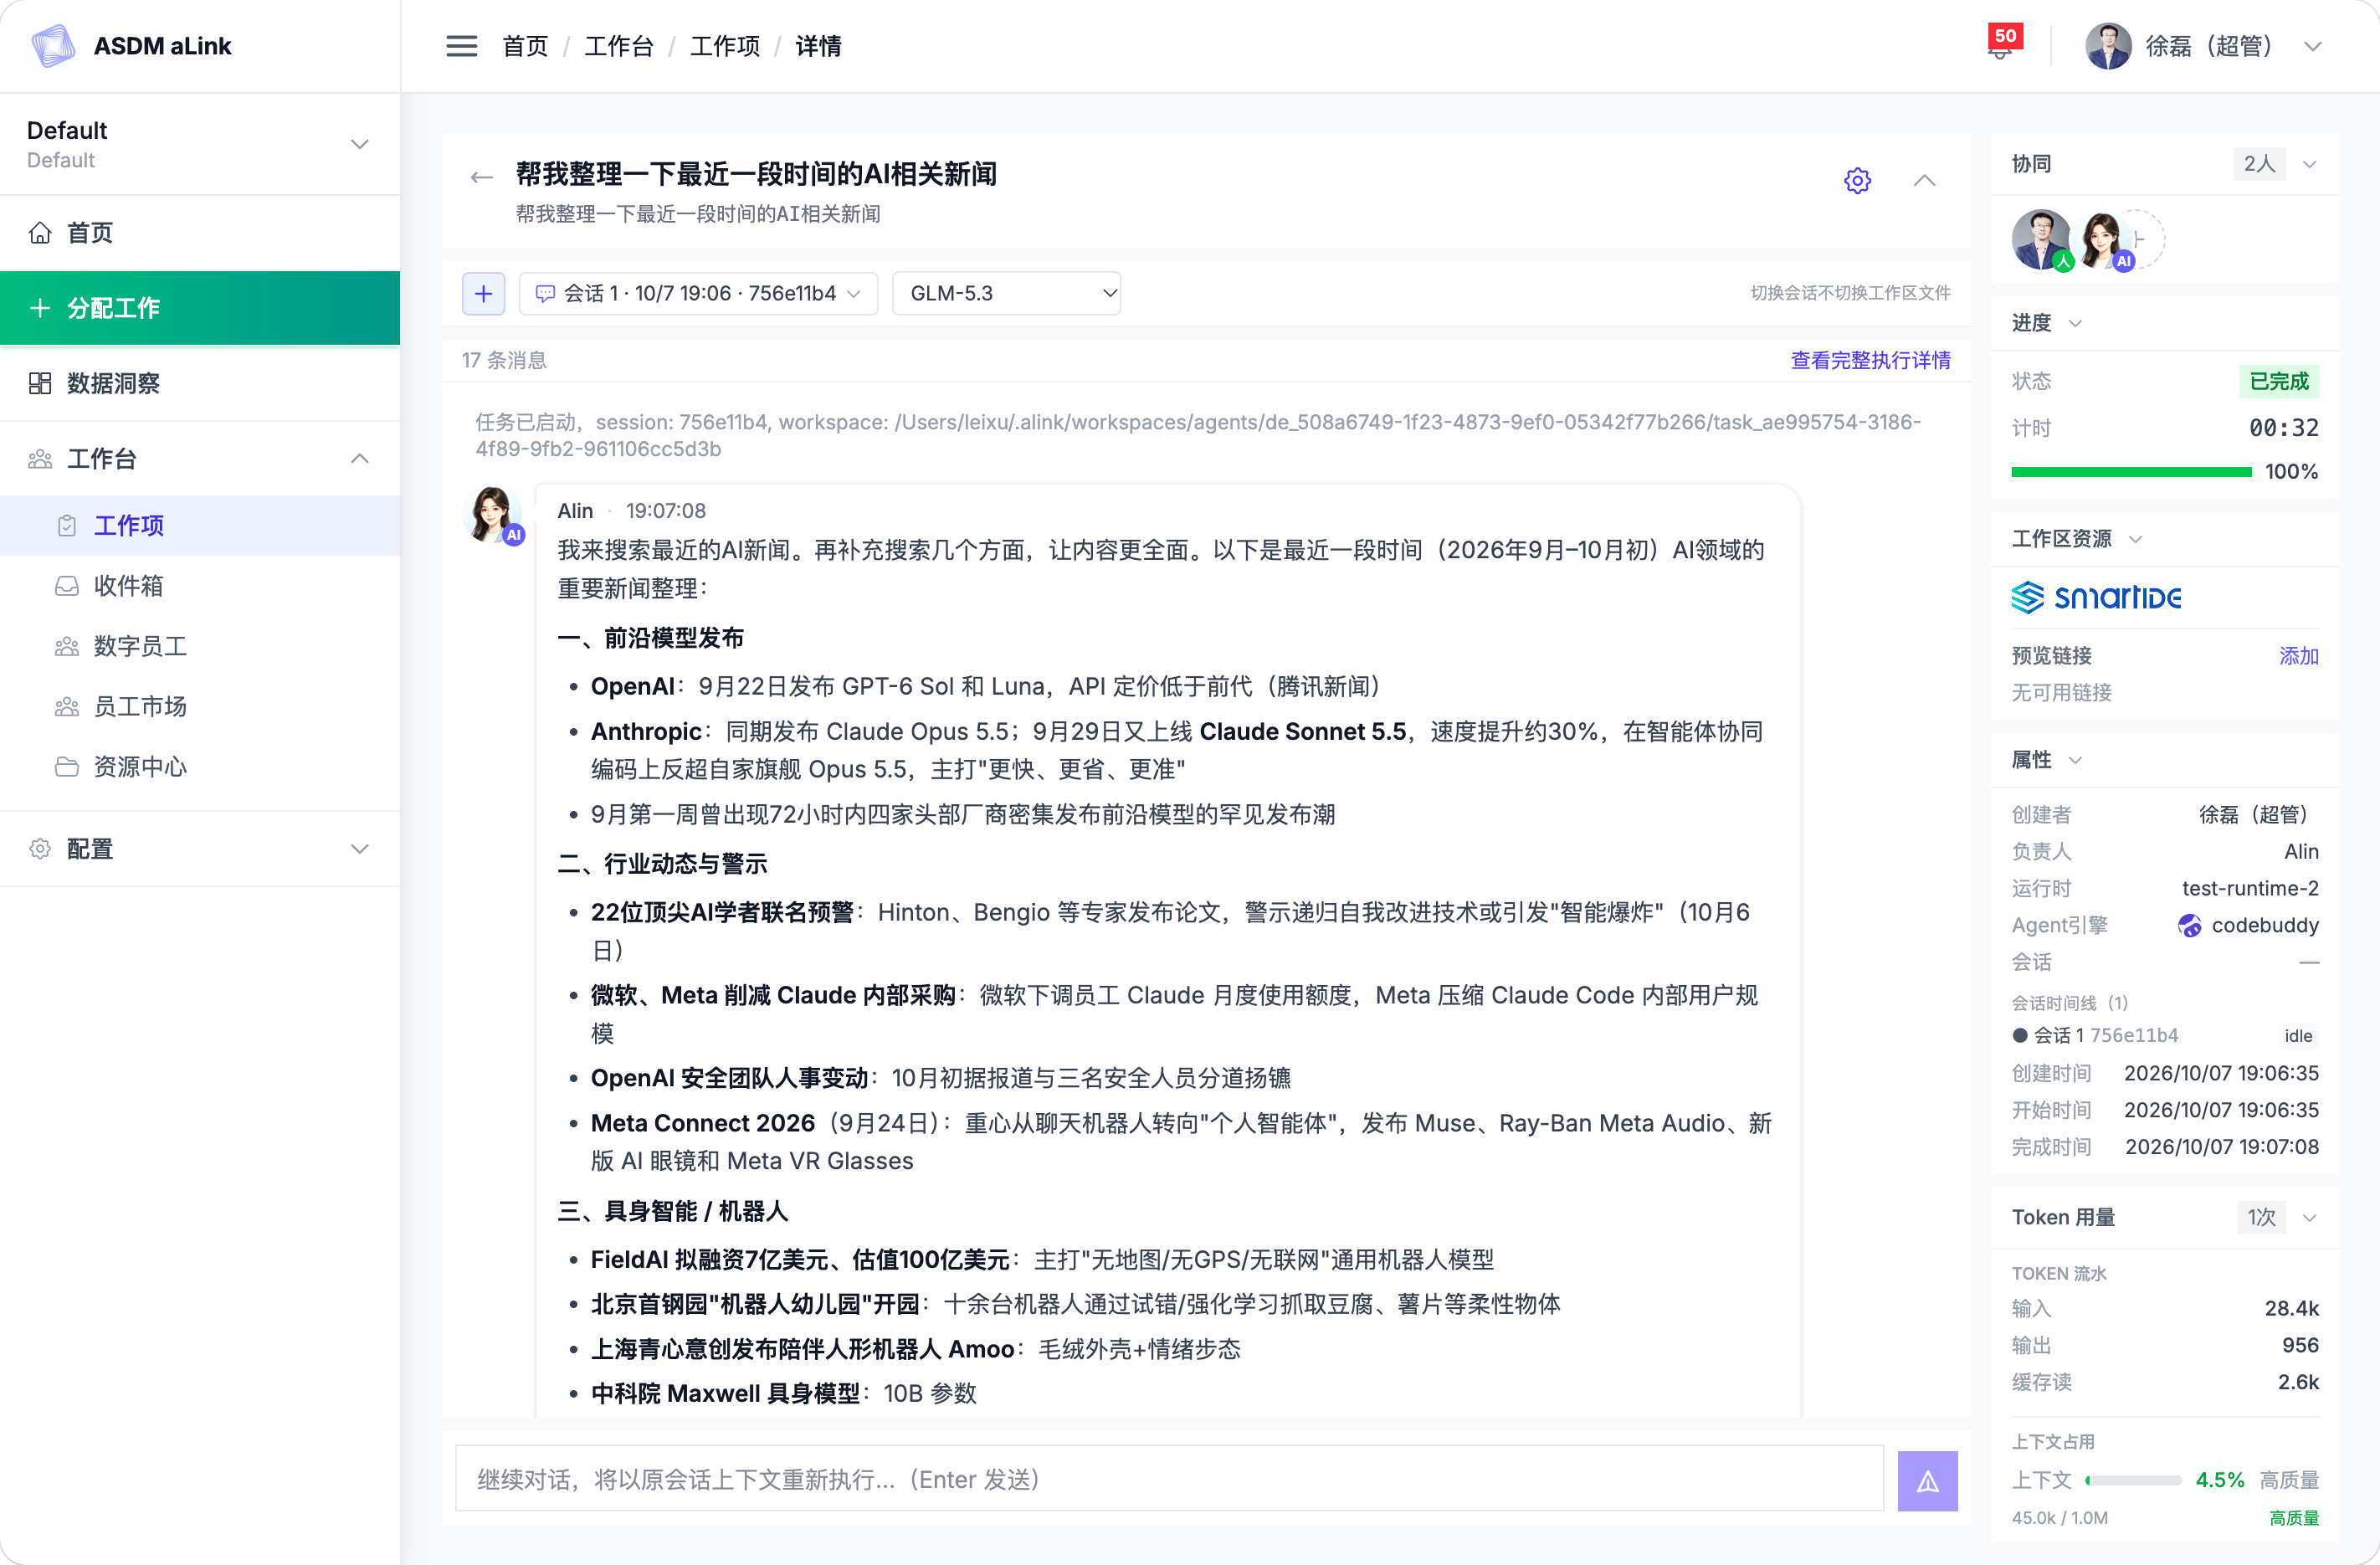
Task: Expand the 配置 sidebar group
Action: [200, 849]
